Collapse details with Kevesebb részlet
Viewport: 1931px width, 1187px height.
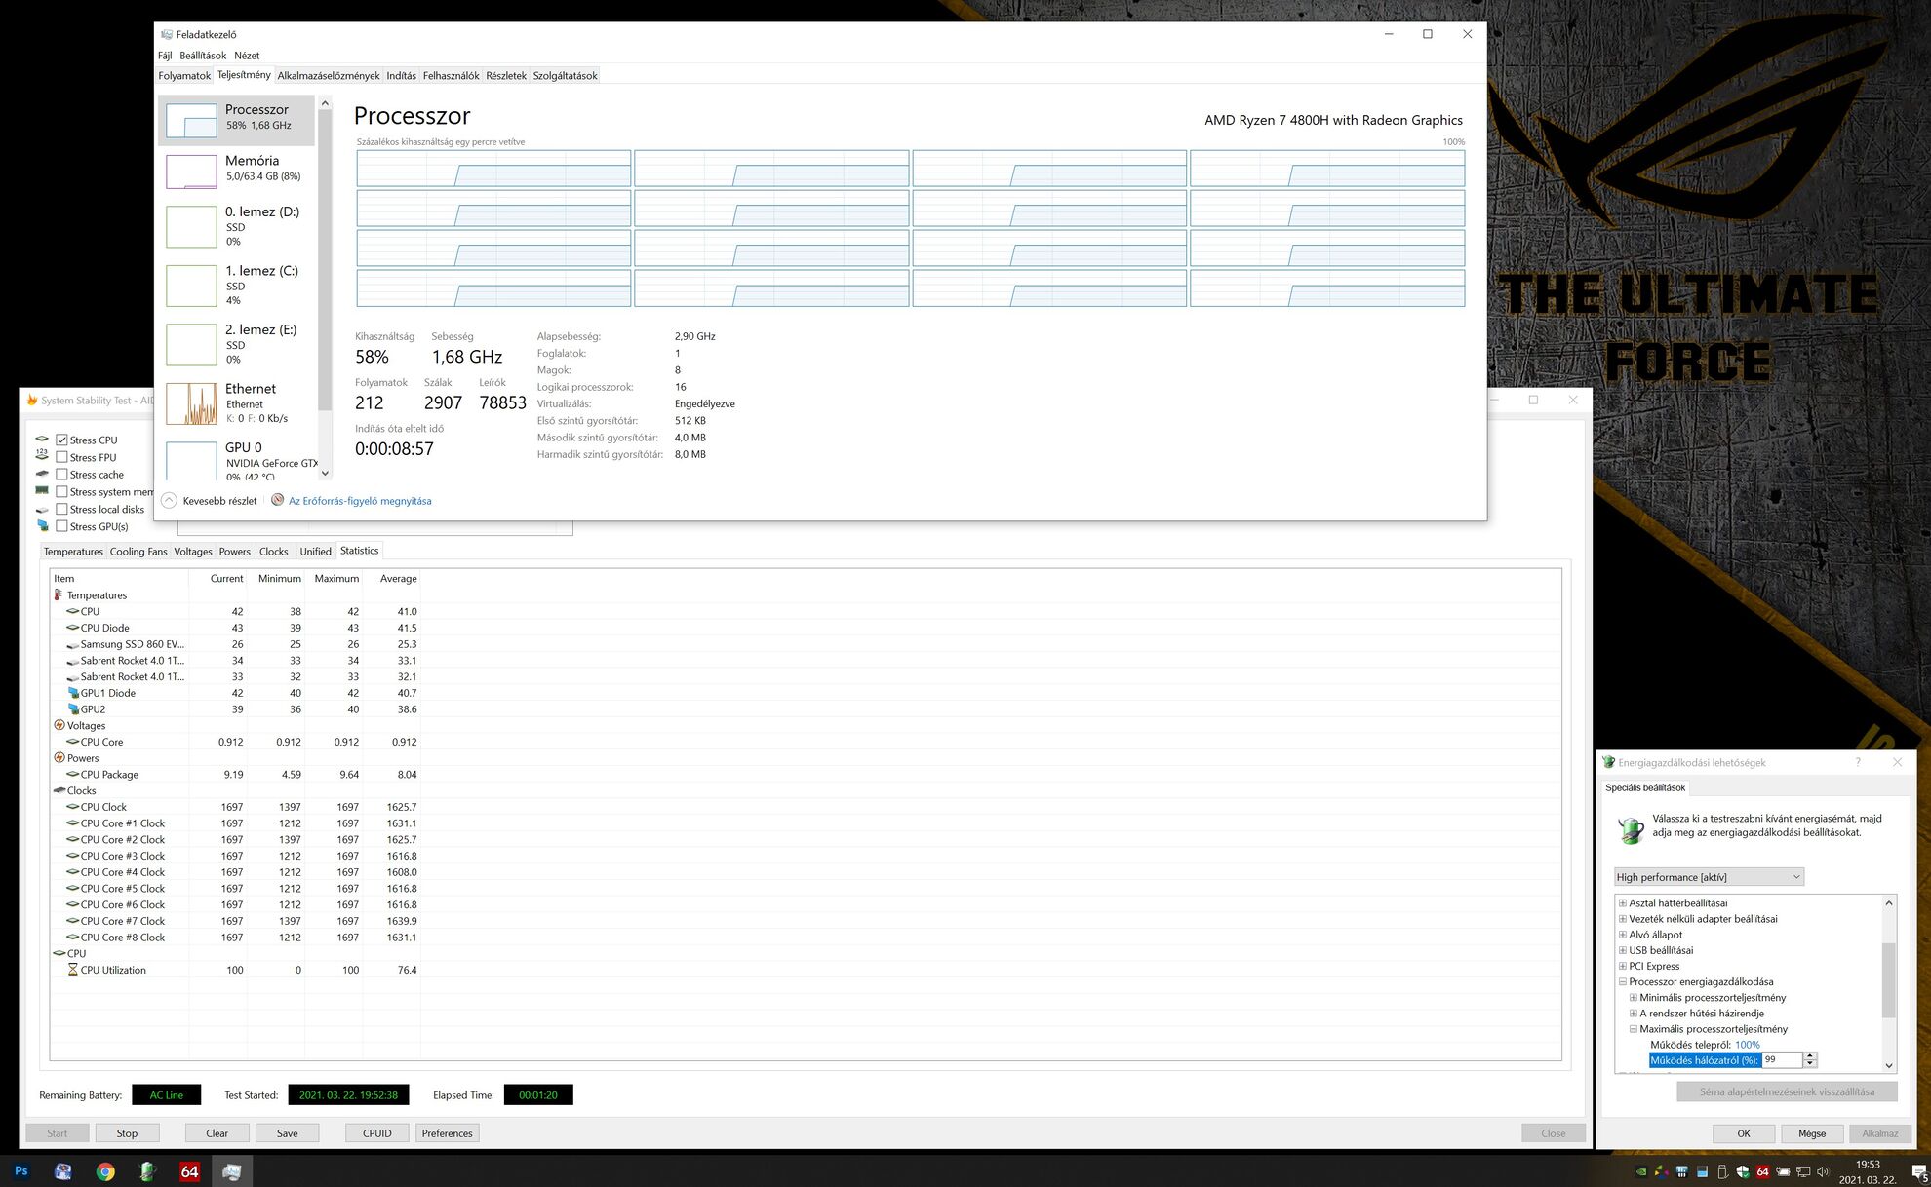(x=210, y=501)
